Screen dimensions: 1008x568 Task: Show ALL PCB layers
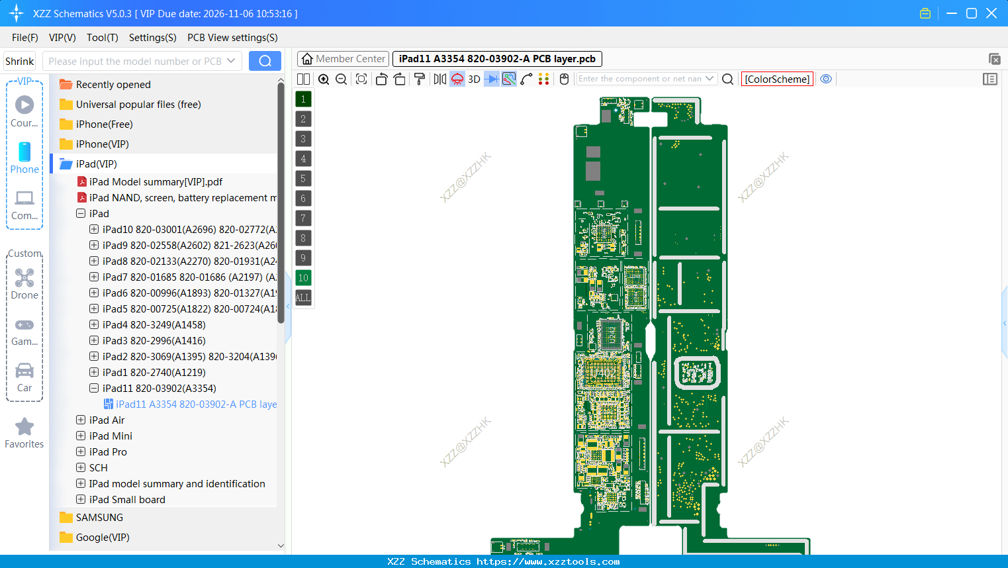coord(303,298)
